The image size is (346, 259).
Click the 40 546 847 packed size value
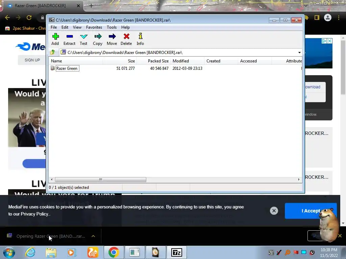coord(159,68)
